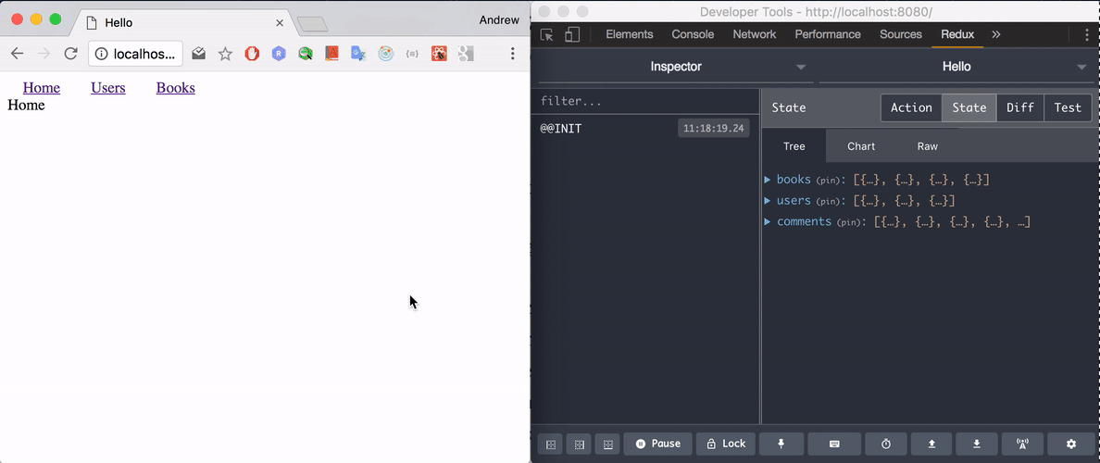Lock Redux changes
This screenshot has height=463, width=1100.
point(726,444)
